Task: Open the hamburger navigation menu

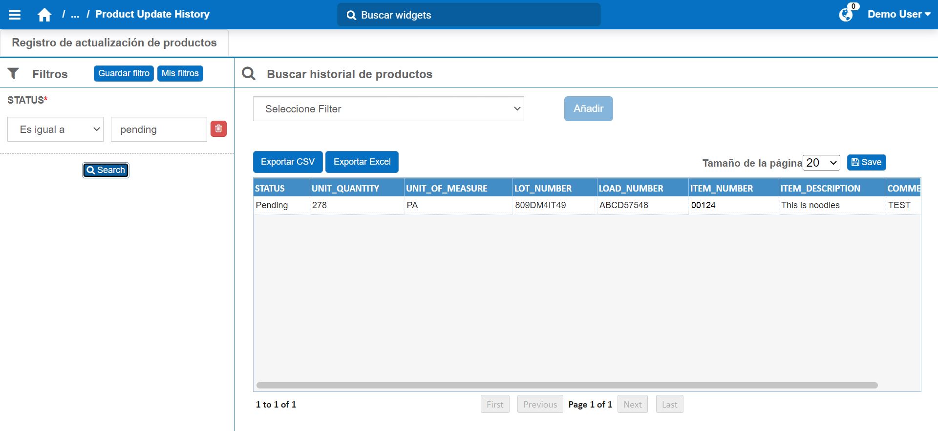Action: point(15,15)
